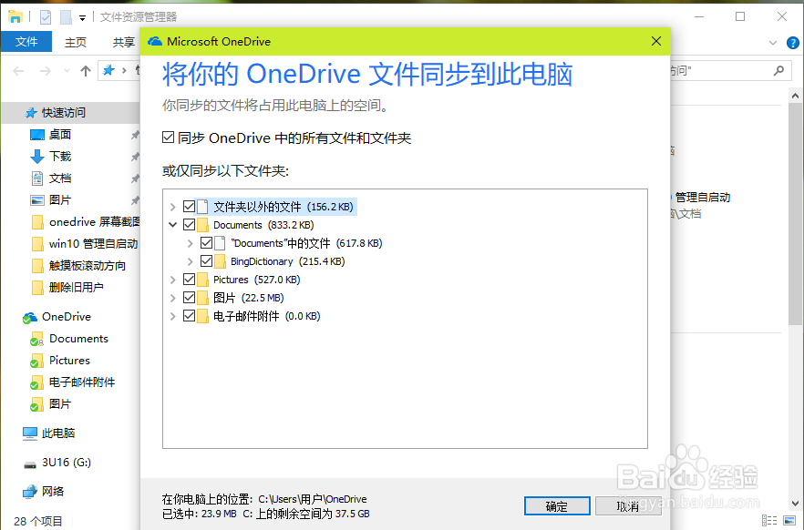Open the 文件 menu in Explorer
This screenshot has height=530, width=804.
26,42
